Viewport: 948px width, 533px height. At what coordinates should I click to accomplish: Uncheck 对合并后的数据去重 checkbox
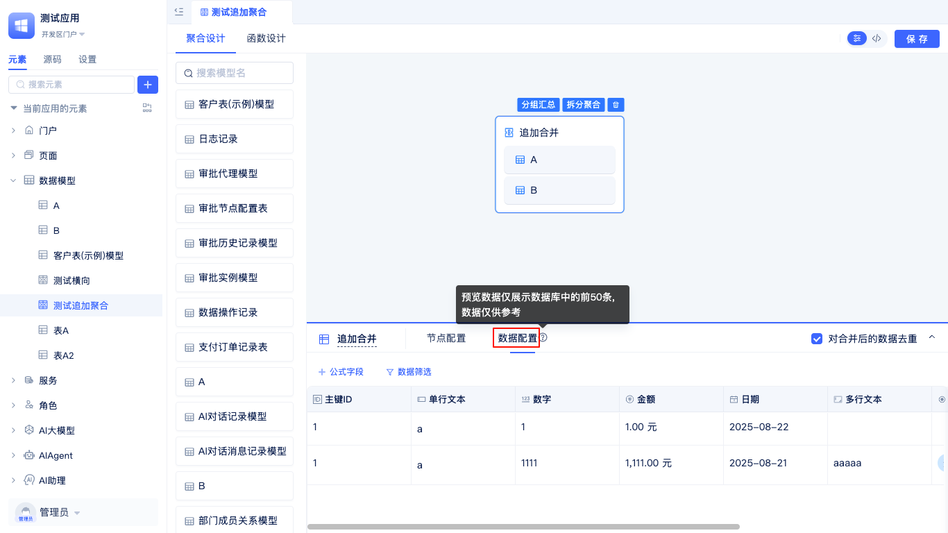click(817, 339)
